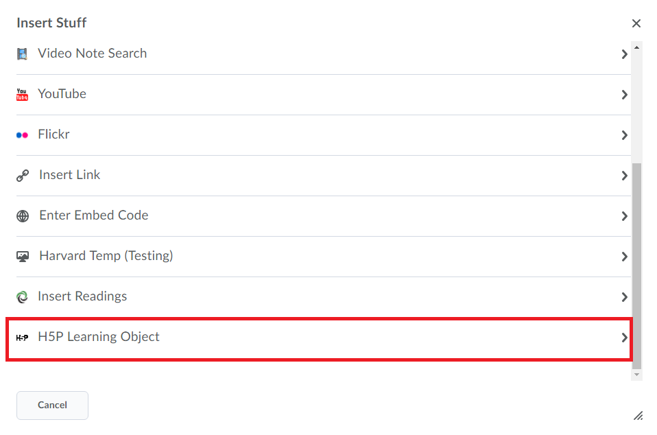Image resolution: width=657 pixels, height=435 pixels.
Task: Open the Video Note Search option
Action: [x=324, y=54]
